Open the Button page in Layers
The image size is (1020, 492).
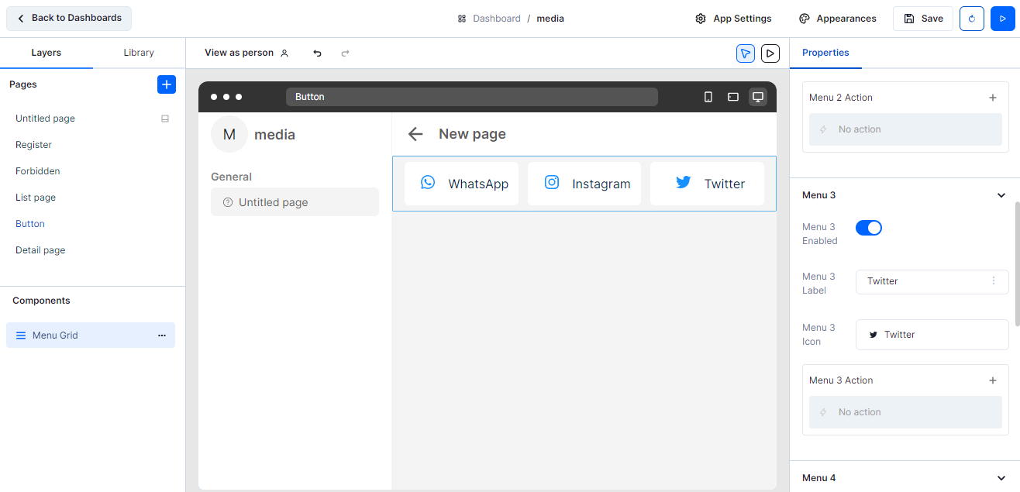tap(30, 224)
